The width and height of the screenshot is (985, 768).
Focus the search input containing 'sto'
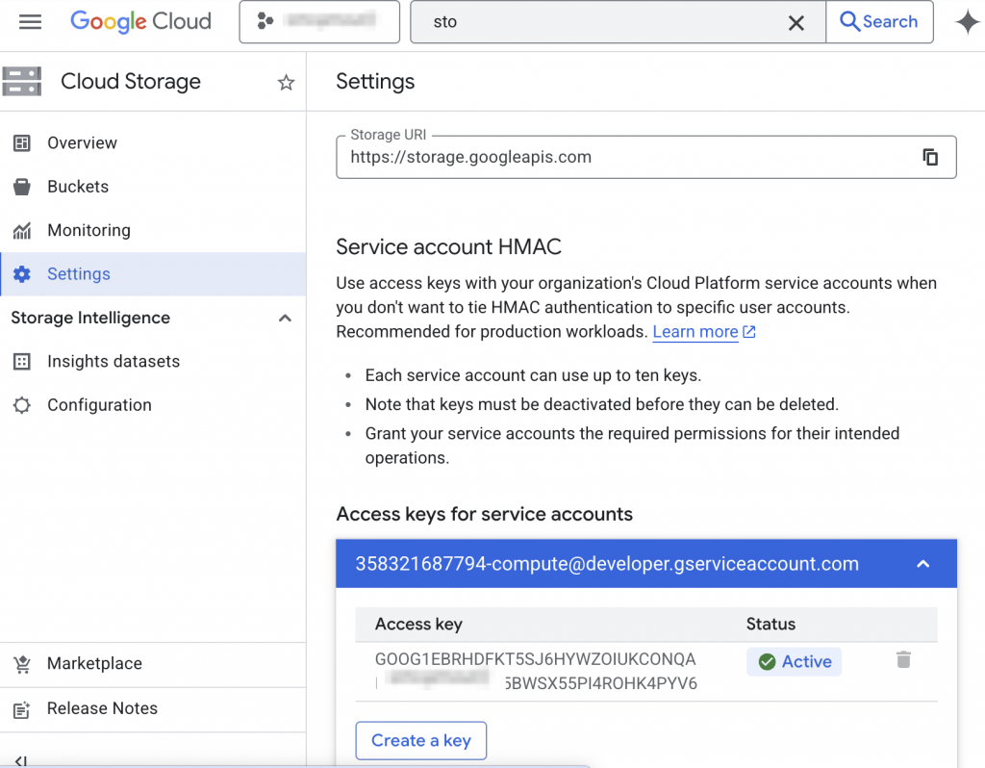(x=596, y=22)
